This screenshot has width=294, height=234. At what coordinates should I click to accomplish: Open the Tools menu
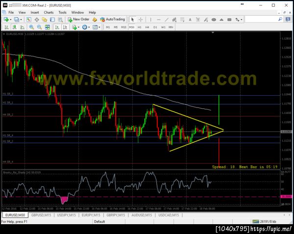62,12
